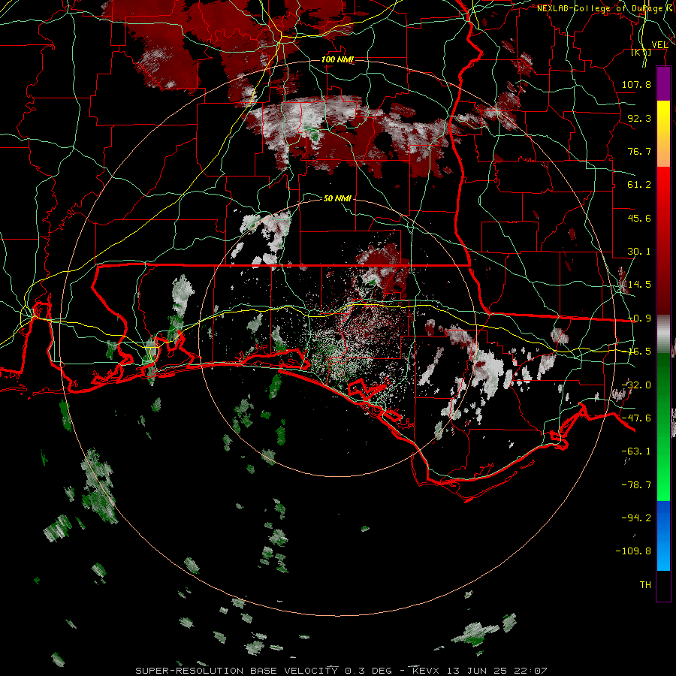Viewport: 676px width, 676px height.
Task: Click the KEVX station ID in the caption
Action: coord(426,671)
